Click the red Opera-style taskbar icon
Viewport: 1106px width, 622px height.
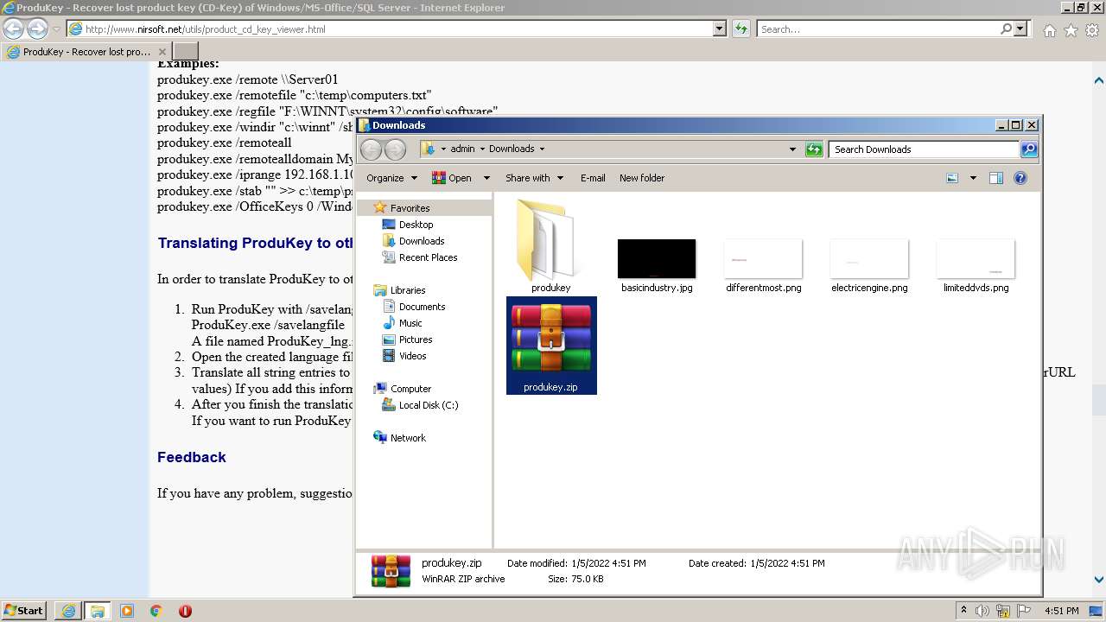[x=184, y=611]
